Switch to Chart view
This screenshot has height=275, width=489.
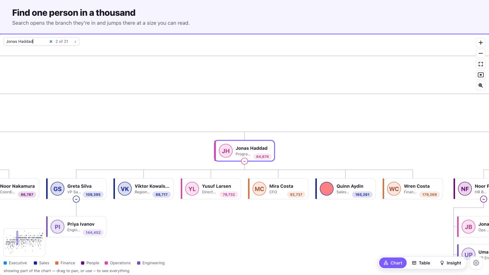tap(393, 263)
